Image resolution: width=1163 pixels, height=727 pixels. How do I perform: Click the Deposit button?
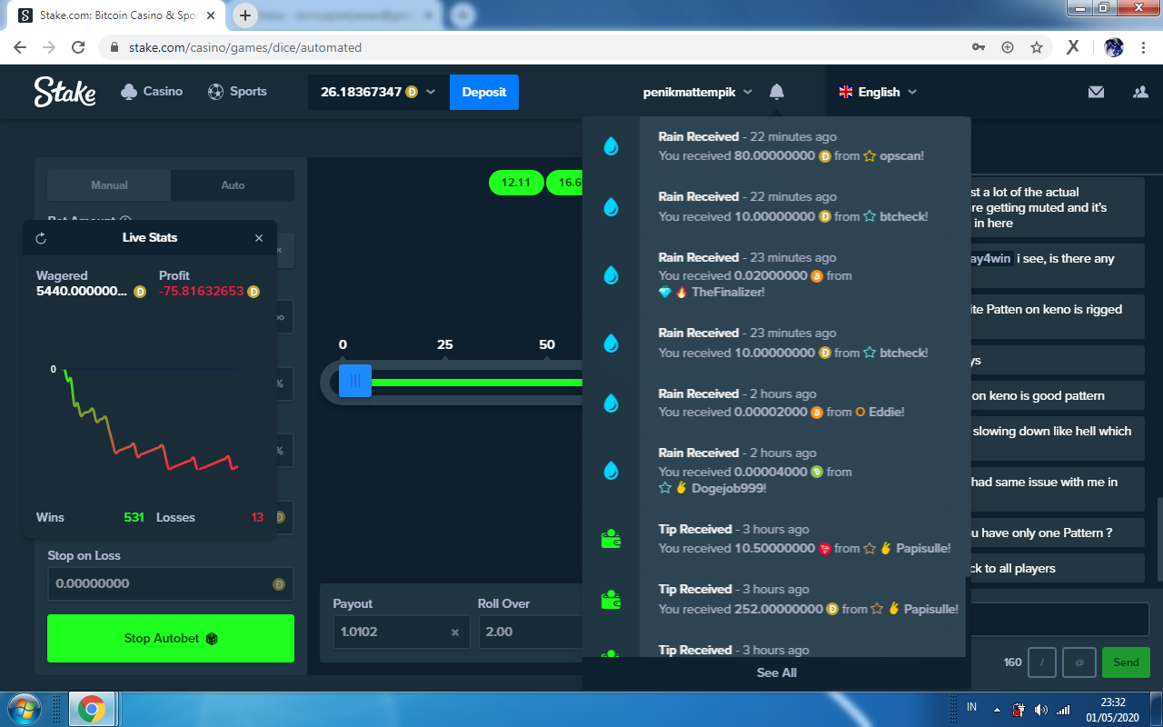[484, 92]
